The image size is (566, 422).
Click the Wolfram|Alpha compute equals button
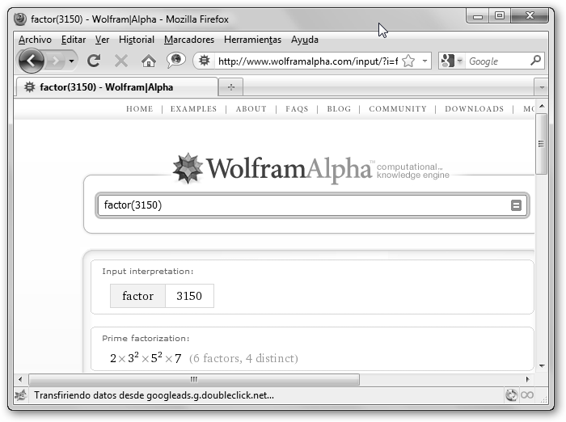pos(516,205)
